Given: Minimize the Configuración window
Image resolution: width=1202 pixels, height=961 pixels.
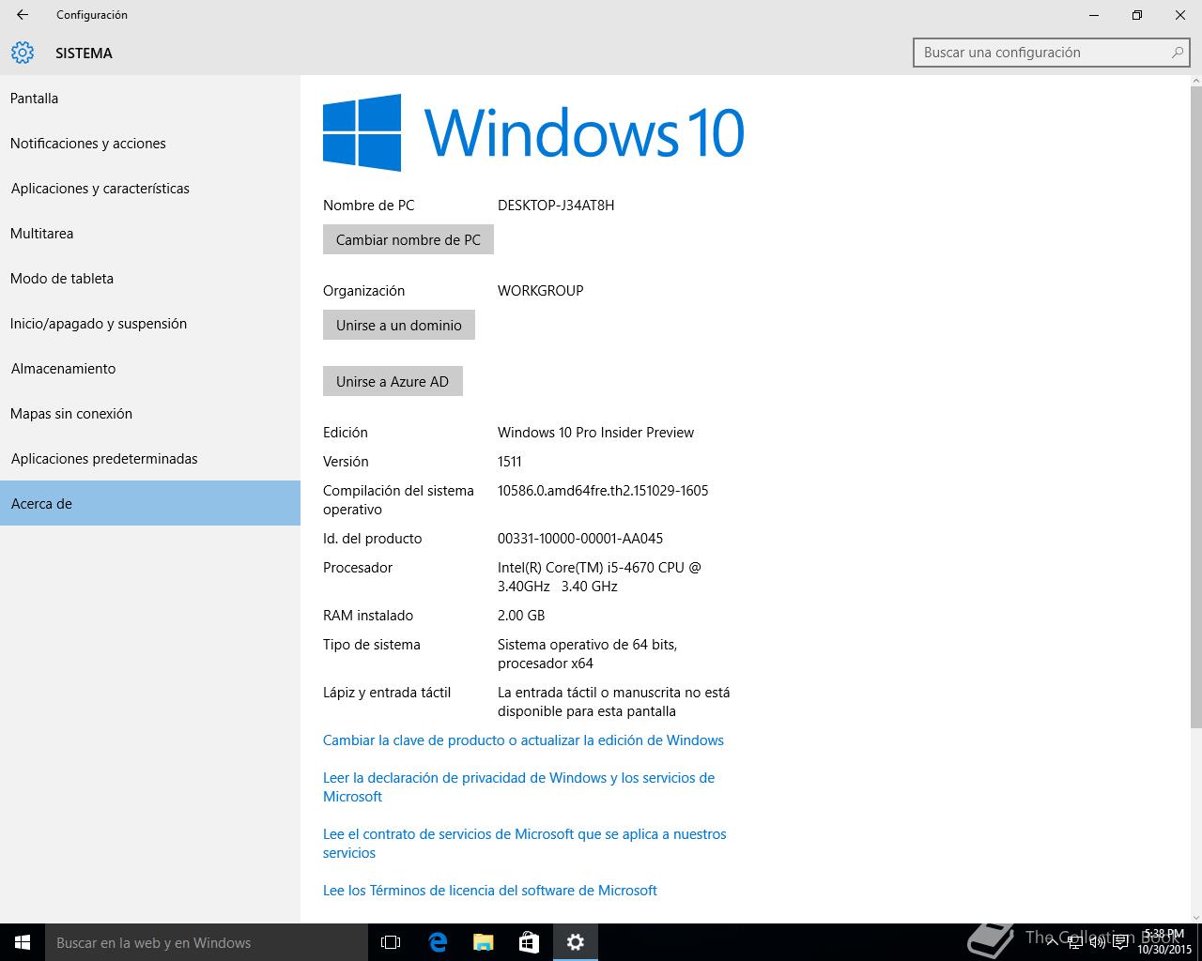Looking at the screenshot, I should 1094,15.
